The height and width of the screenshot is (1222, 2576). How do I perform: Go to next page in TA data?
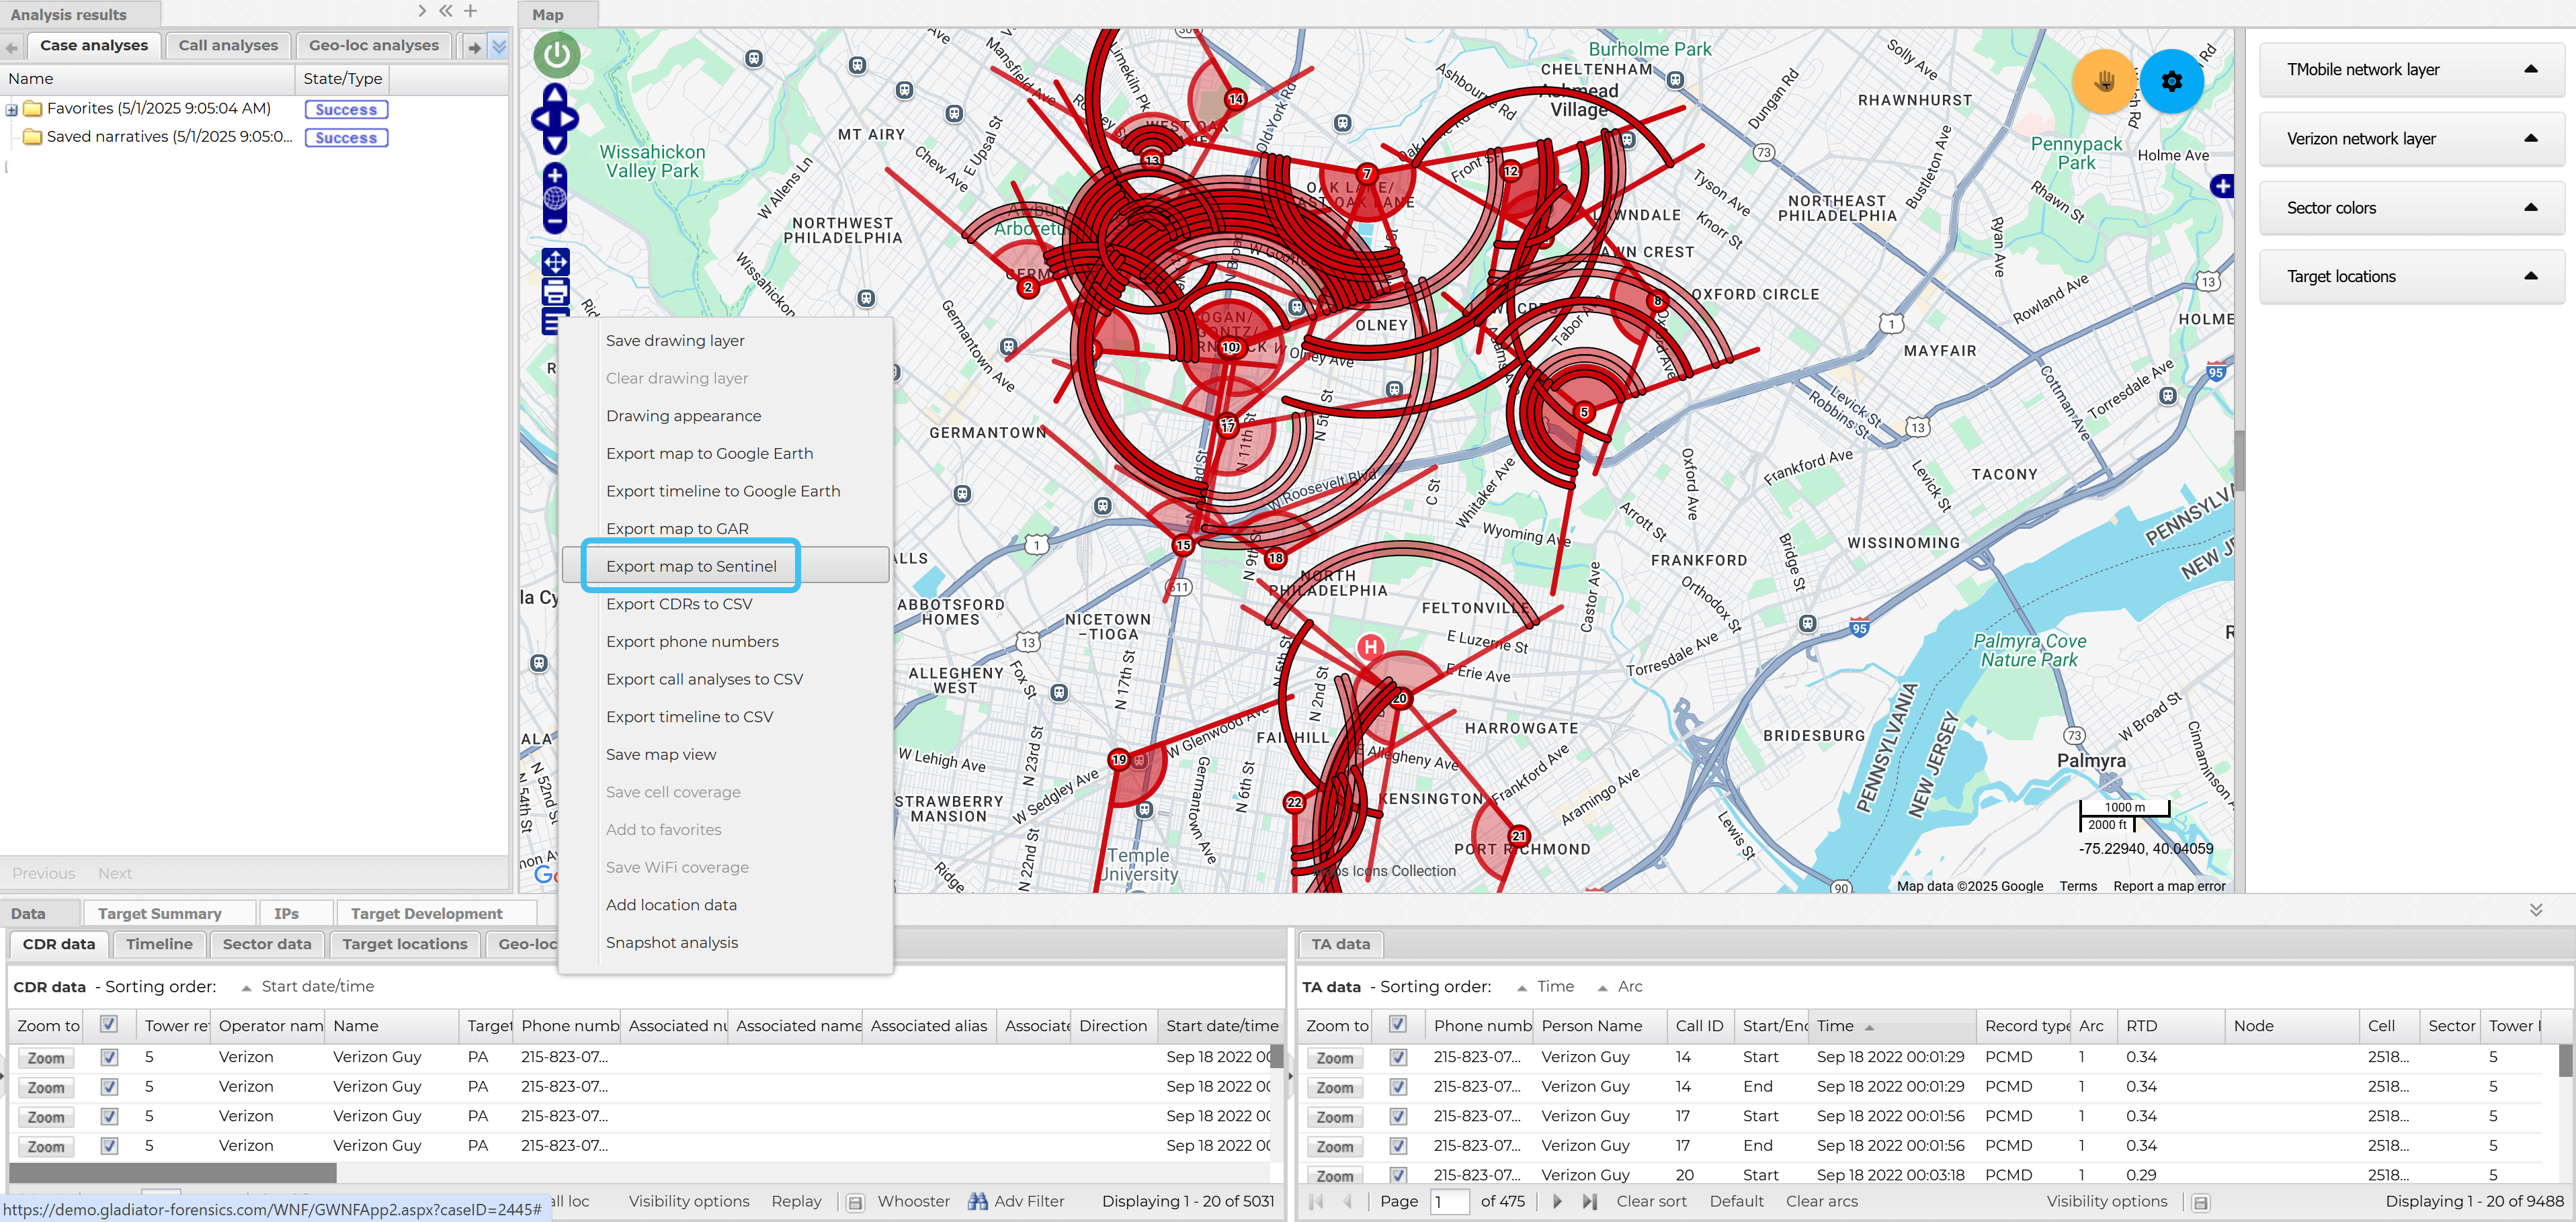[x=1557, y=1201]
